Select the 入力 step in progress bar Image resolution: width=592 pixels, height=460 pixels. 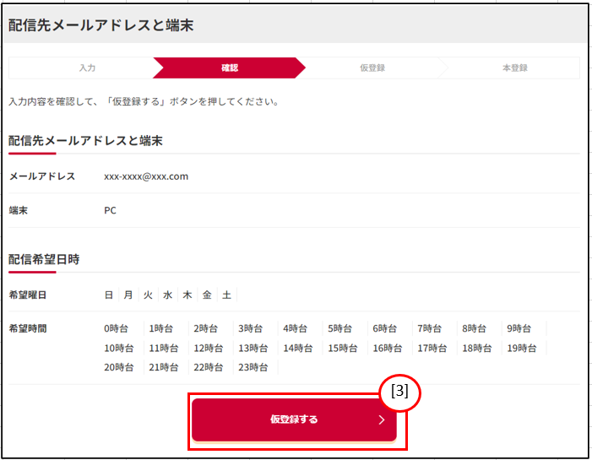coord(87,68)
